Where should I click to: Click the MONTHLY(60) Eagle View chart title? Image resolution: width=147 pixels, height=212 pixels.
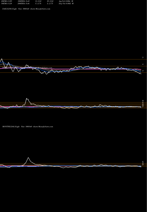coord(28,127)
